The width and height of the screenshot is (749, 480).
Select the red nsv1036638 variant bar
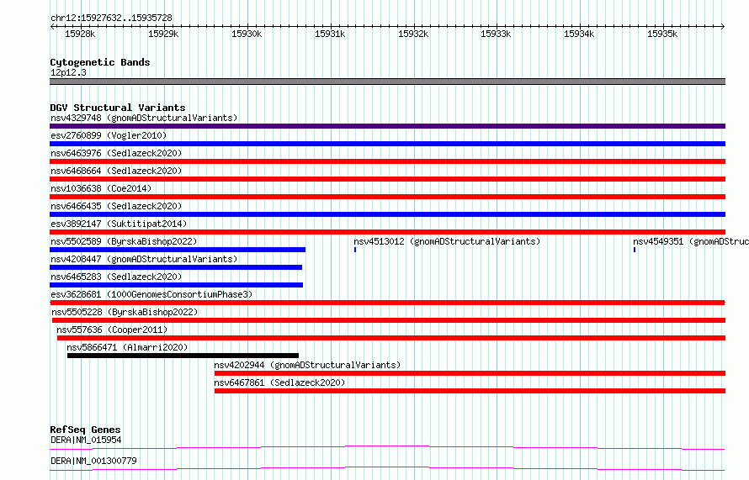[387, 197]
